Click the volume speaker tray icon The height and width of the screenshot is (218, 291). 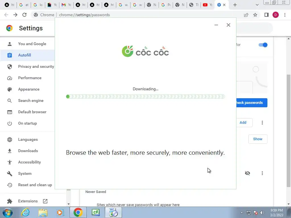tap(262, 213)
